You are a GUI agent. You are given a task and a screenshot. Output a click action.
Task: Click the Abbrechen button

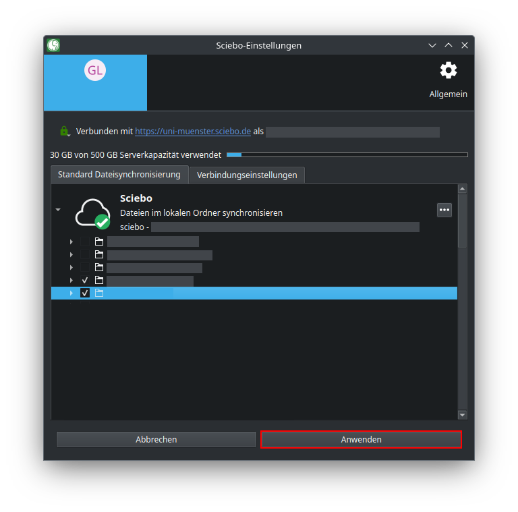[x=156, y=439]
